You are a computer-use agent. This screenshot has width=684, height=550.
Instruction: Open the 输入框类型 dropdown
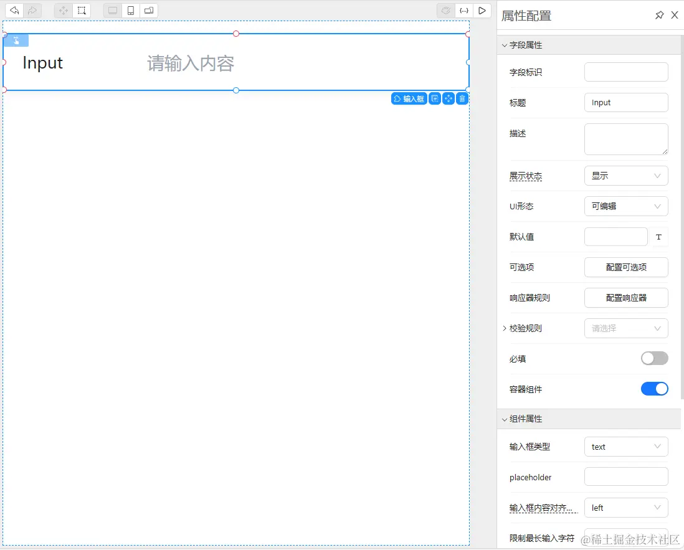(x=626, y=447)
